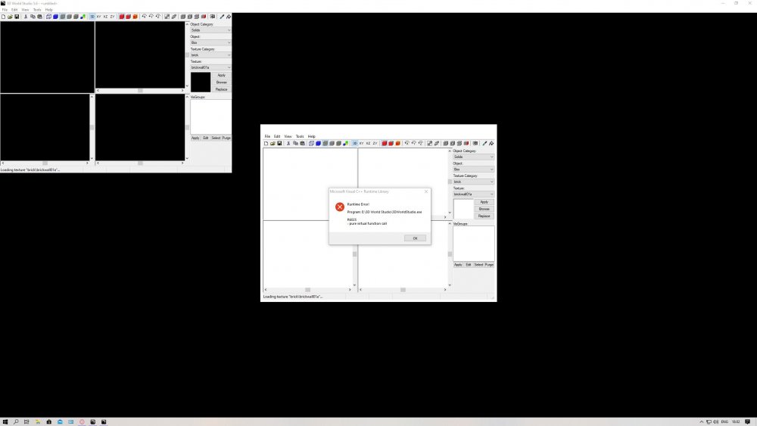Screen dimensions: 757x426
Task: Click Save disk icon in black-viewport window
Action: [x=17, y=17]
